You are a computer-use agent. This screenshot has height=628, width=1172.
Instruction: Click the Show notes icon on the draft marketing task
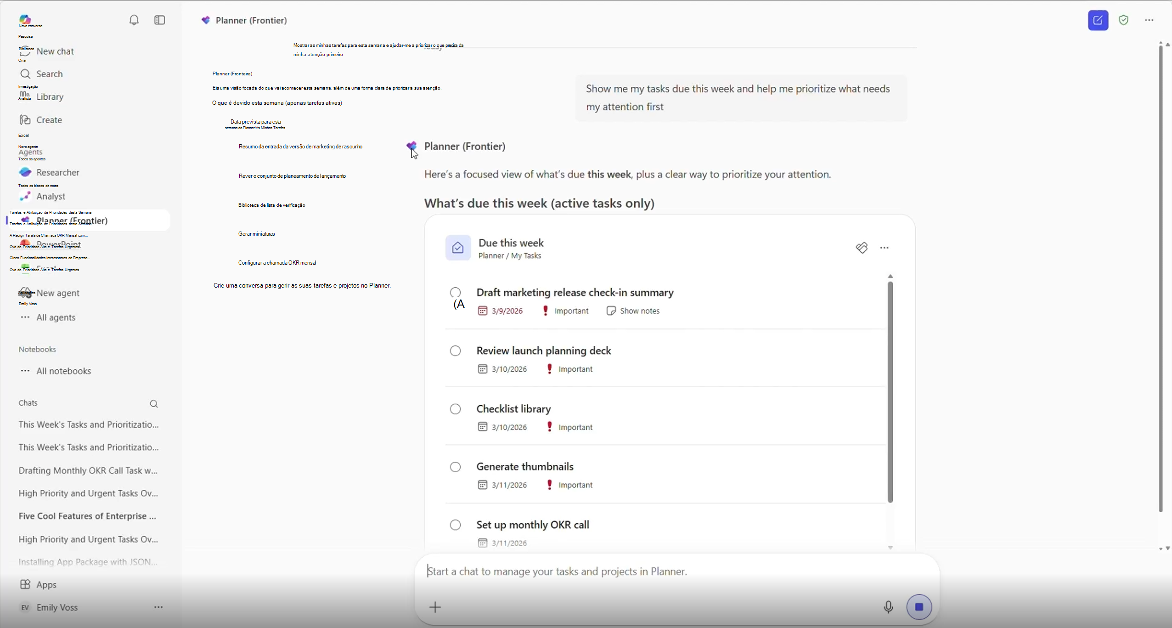pyautogui.click(x=611, y=311)
